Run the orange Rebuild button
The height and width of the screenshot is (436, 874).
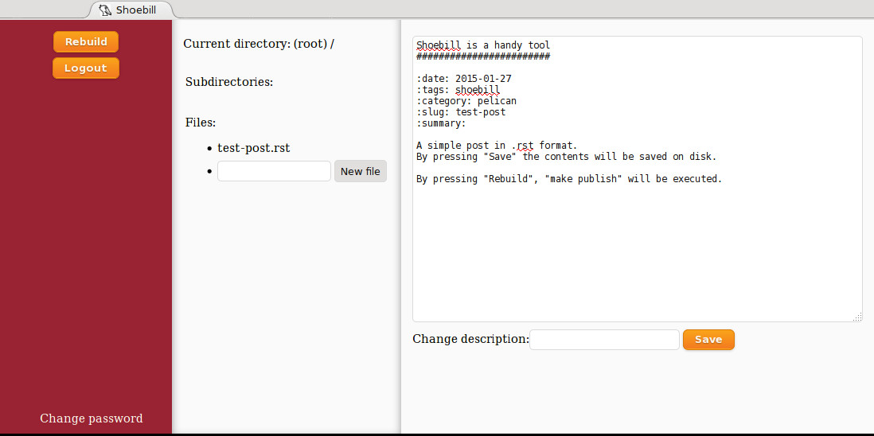click(86, 41)
